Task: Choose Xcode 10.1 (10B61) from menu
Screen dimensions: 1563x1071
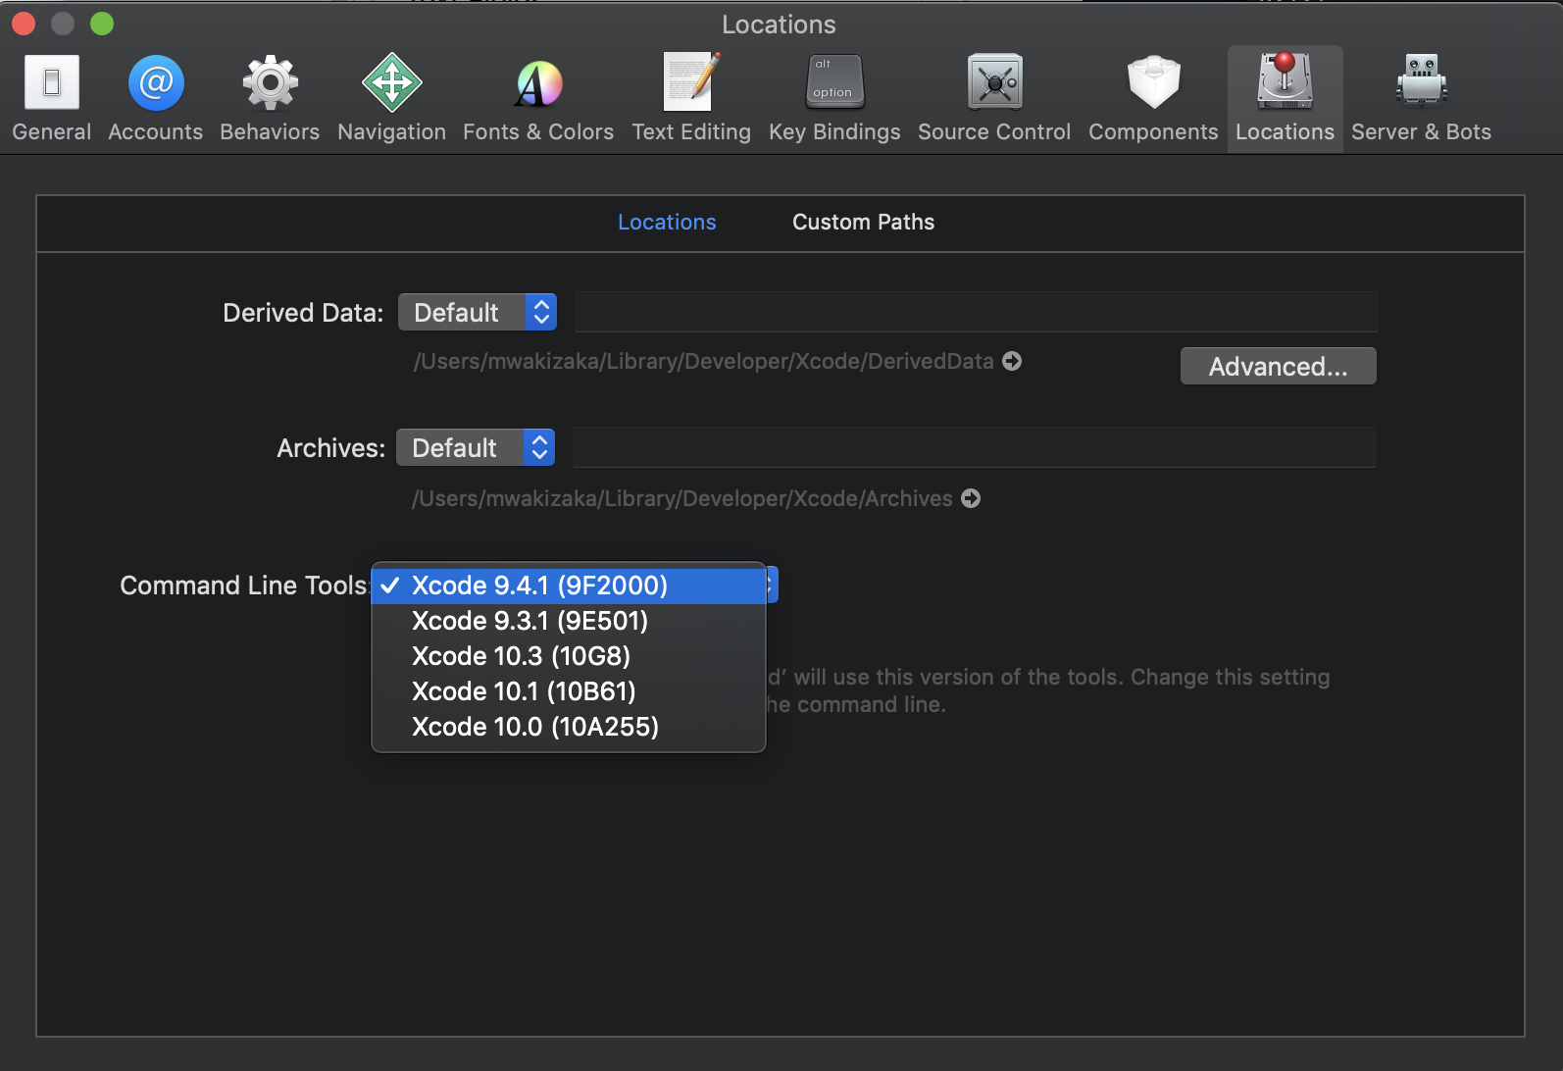Action: click(x=569, y=691)
